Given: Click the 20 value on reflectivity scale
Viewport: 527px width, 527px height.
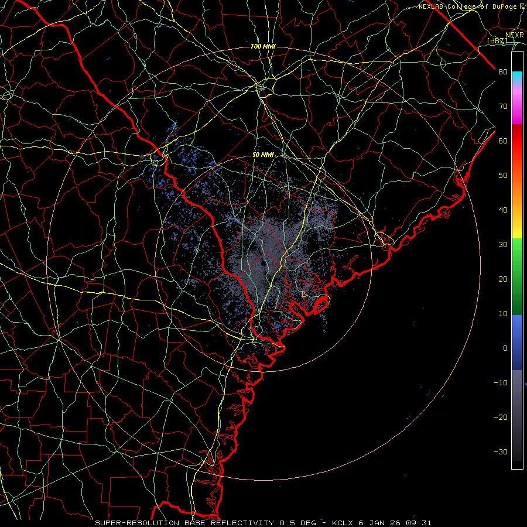Looking at the screenshot, I should [x=503, y=279].
